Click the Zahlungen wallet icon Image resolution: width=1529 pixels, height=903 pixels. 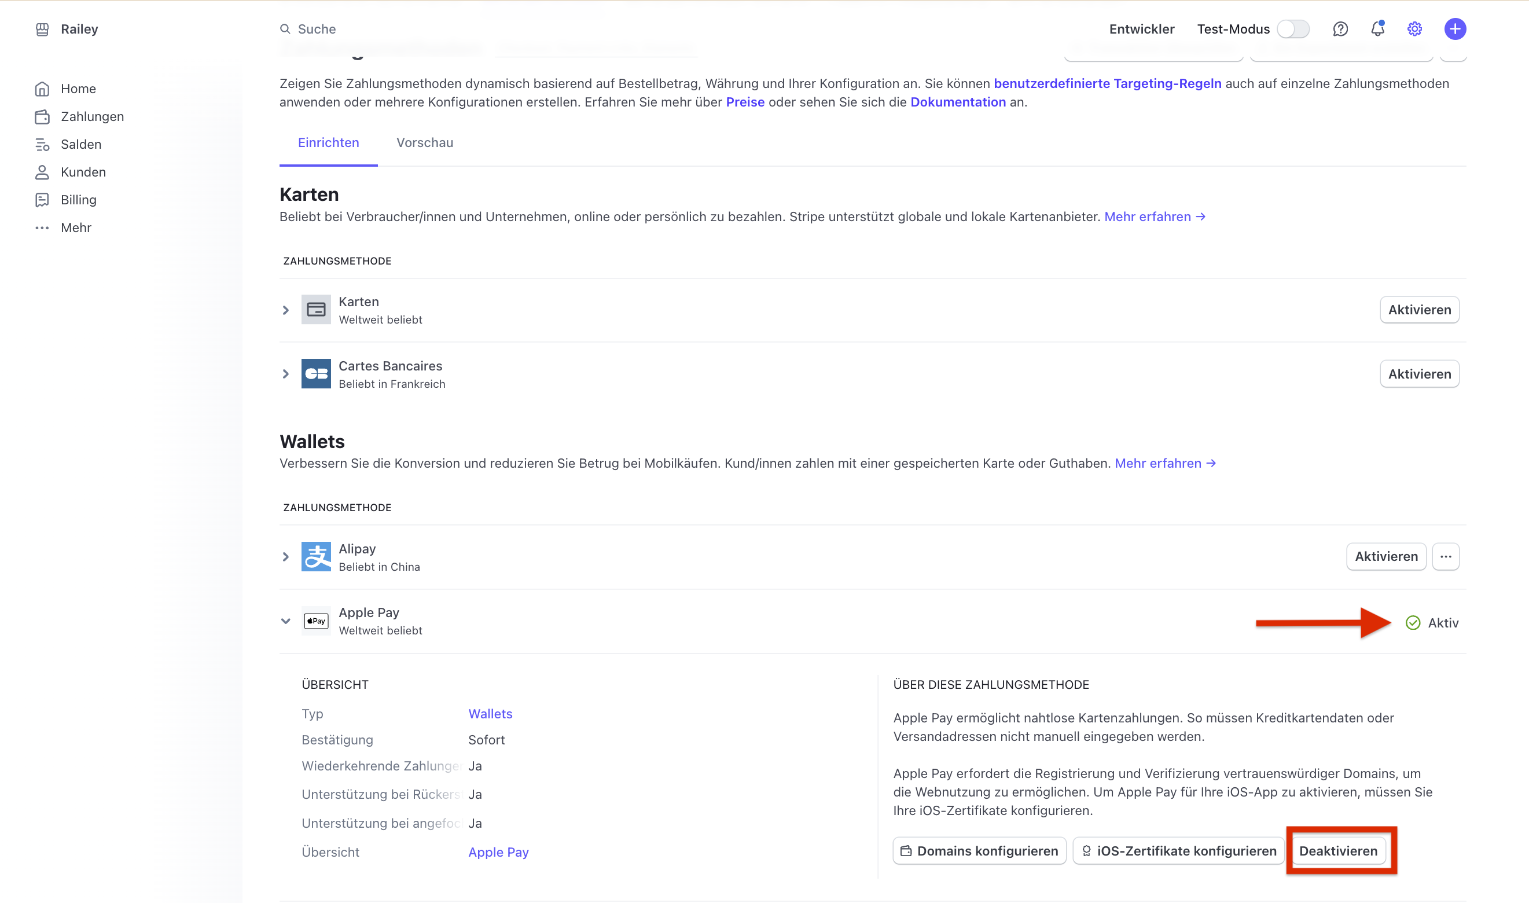42,117
